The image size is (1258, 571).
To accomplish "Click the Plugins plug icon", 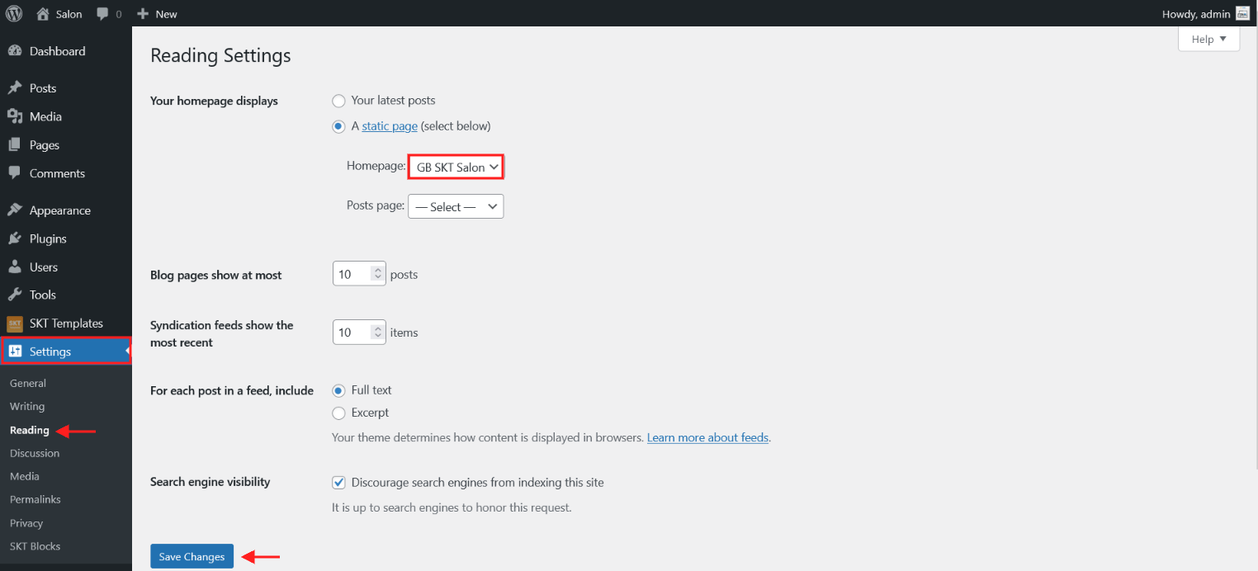I will (15, 238).
